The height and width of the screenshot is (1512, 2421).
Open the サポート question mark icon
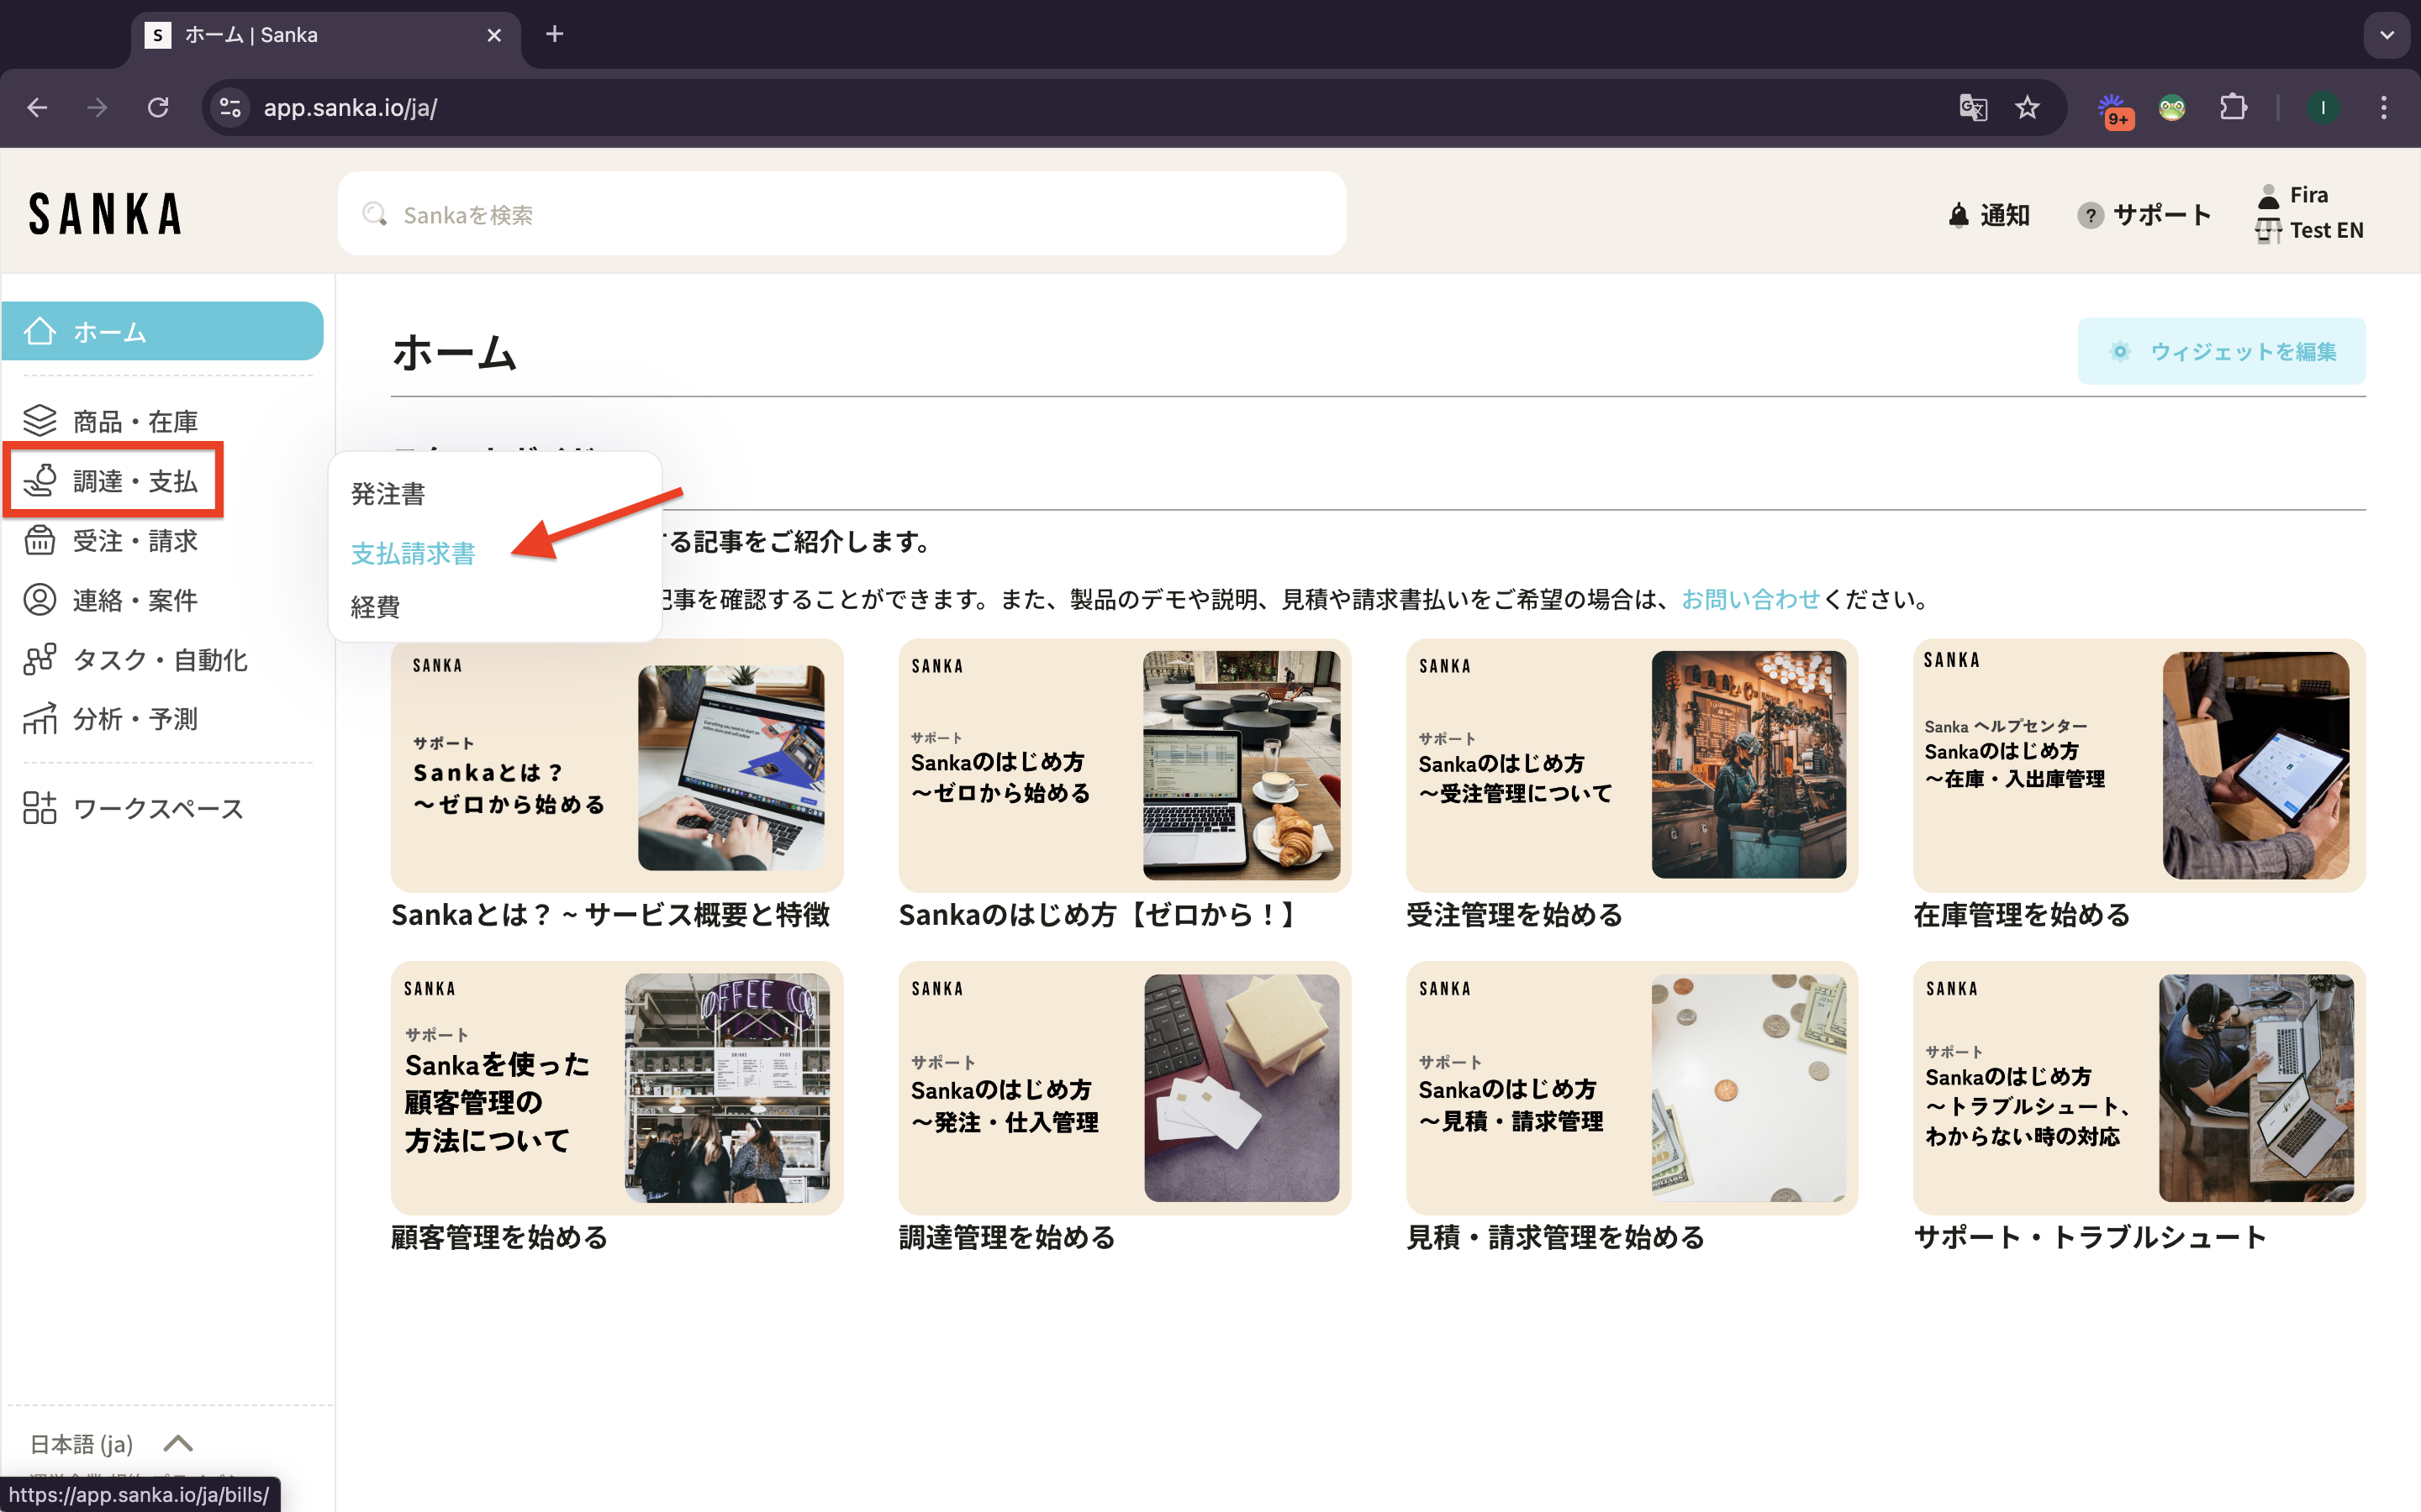pyautogui.click(x=2090, y=215)
